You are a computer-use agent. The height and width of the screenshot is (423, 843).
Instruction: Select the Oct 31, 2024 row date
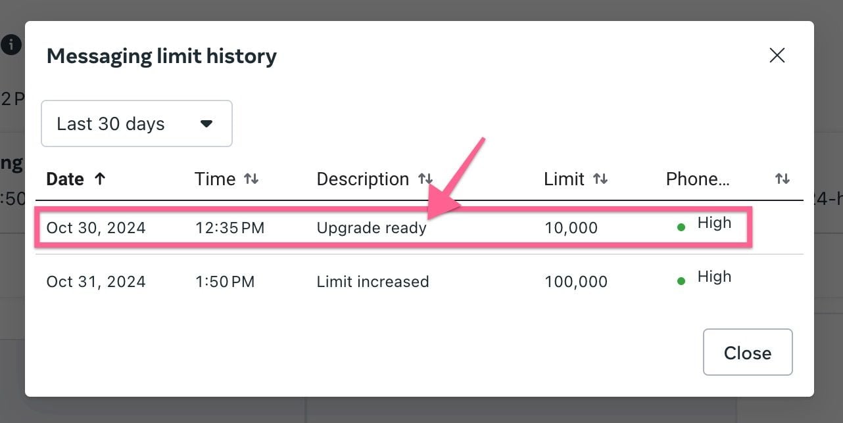pyautogui.click(x=96, y=282)
